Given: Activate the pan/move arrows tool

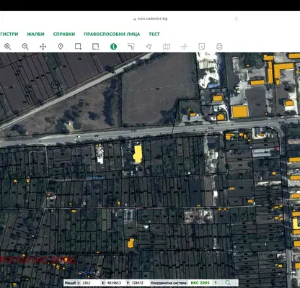Looking at the screenshot, I should pyautogui.click(x=43, y=47).
